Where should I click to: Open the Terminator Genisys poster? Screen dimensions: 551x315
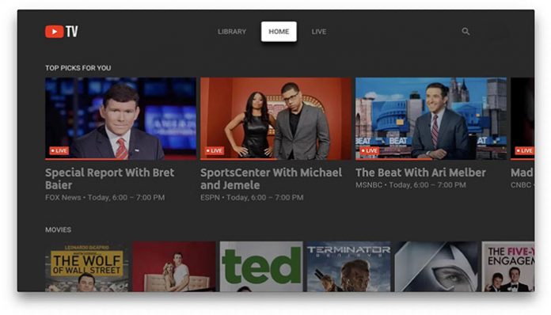[348, 267]
